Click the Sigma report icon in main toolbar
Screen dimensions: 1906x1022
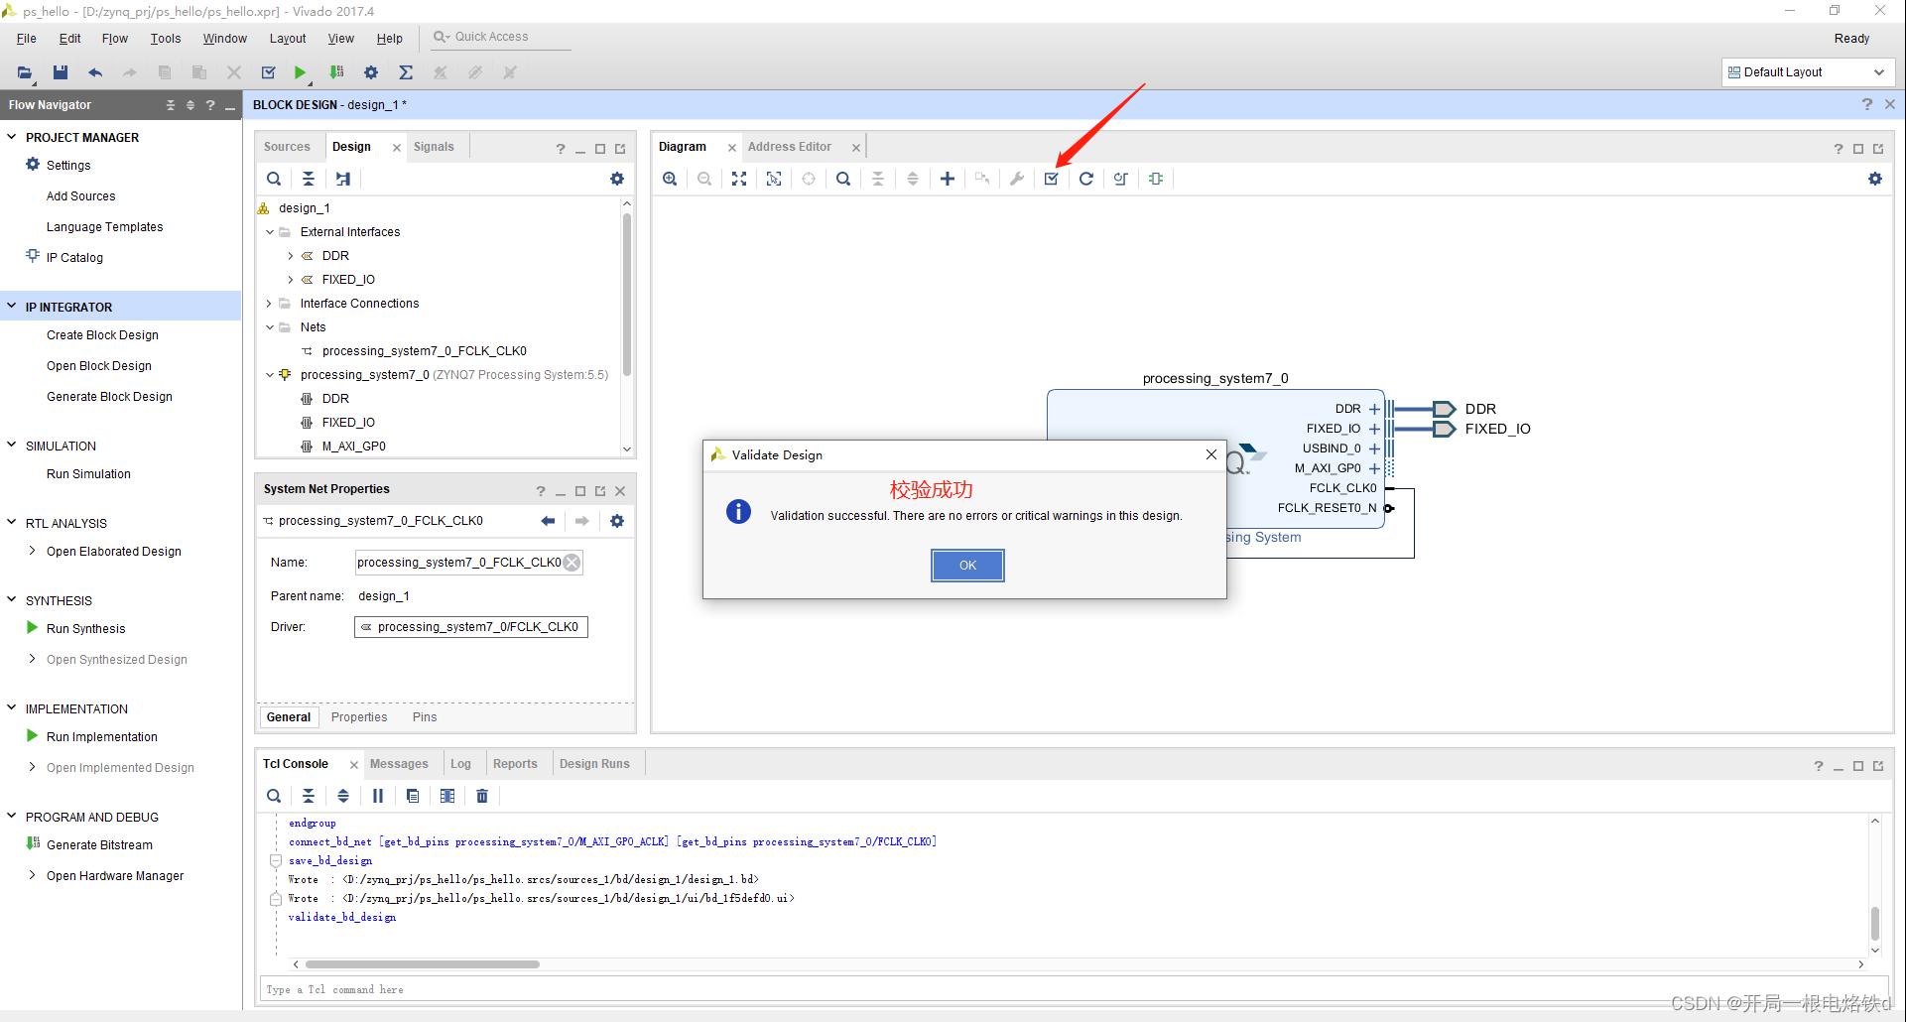pos(406,72)
